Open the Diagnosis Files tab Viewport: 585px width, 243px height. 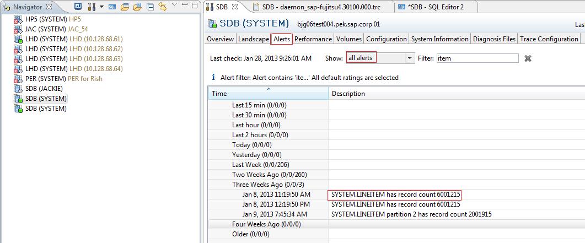pyautogui.click(x=494, y=39)
